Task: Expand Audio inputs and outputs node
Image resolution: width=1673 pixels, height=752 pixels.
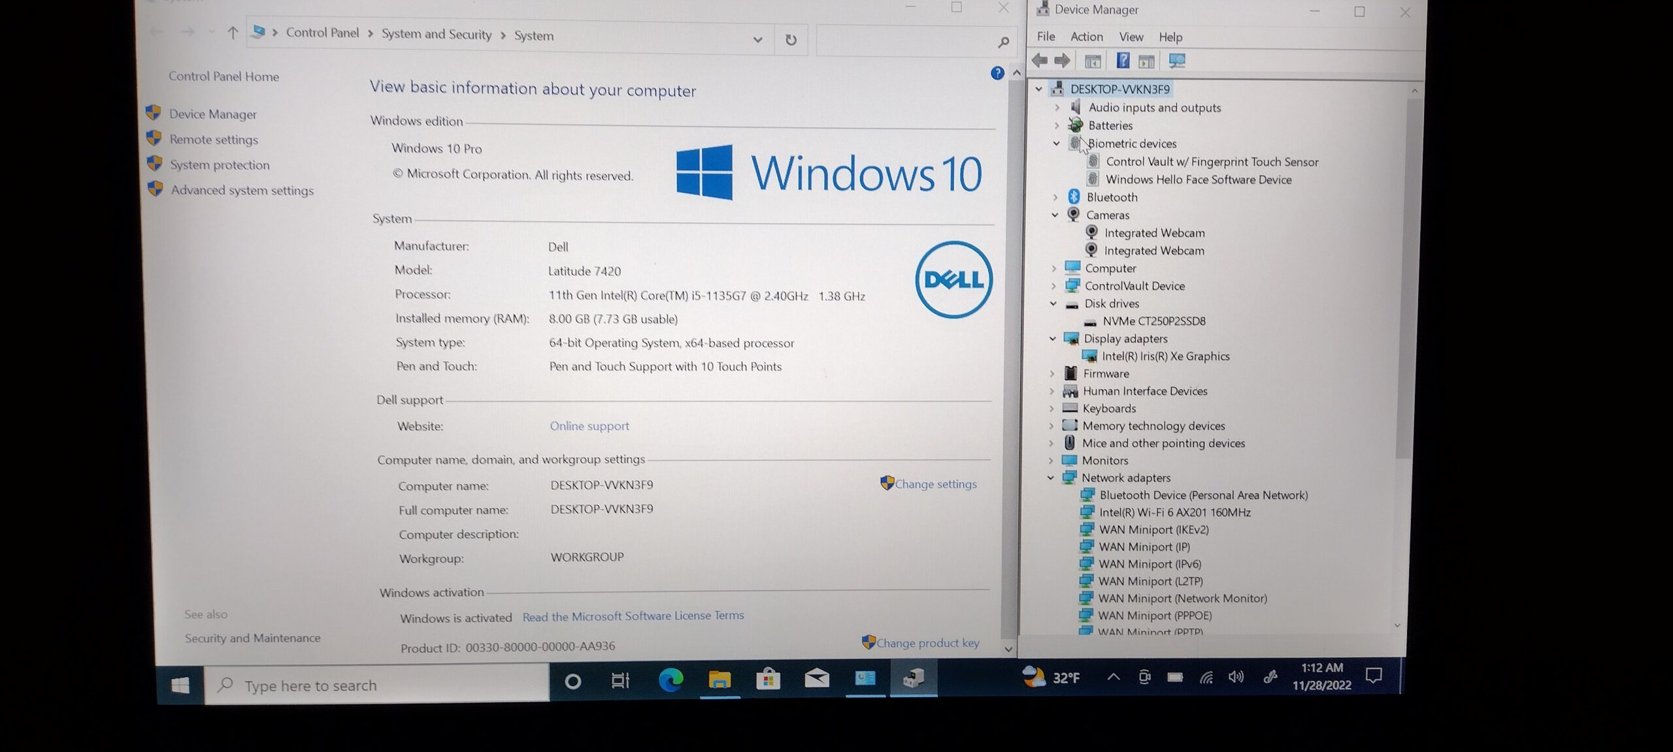Action: point(1057,107)
